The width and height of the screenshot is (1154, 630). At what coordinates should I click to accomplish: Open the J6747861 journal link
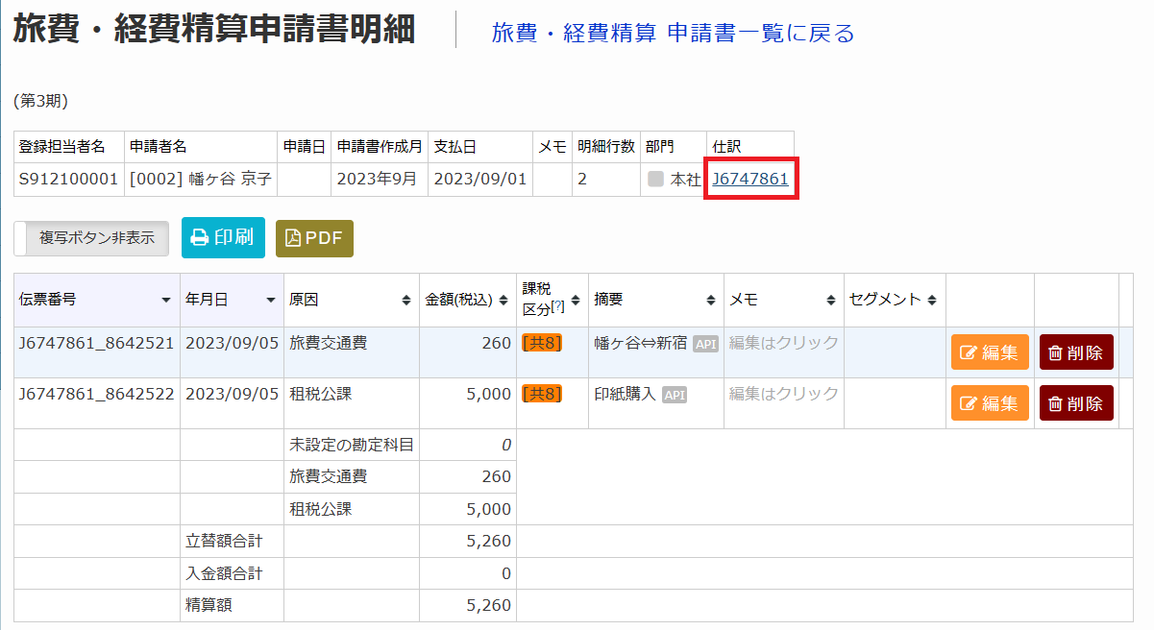click(x=749, y=180)
